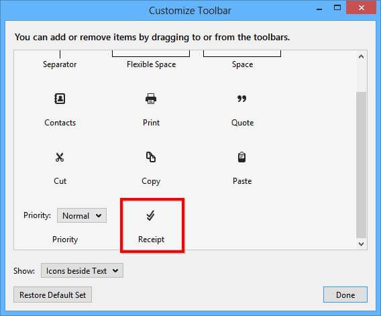Image resolution: width=381 pixels, height=316 pixels.
Task: Click the scrollbar up arrow
Action: [362, 56]
